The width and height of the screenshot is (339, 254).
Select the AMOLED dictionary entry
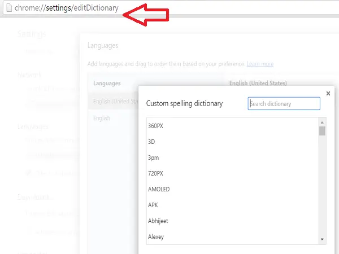(x=232, y=189)
